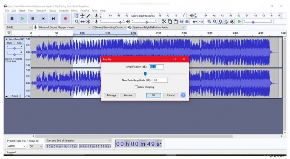Click the track gain slider knob
Viewport: 290px width, 159px height.
coord(14,49)
